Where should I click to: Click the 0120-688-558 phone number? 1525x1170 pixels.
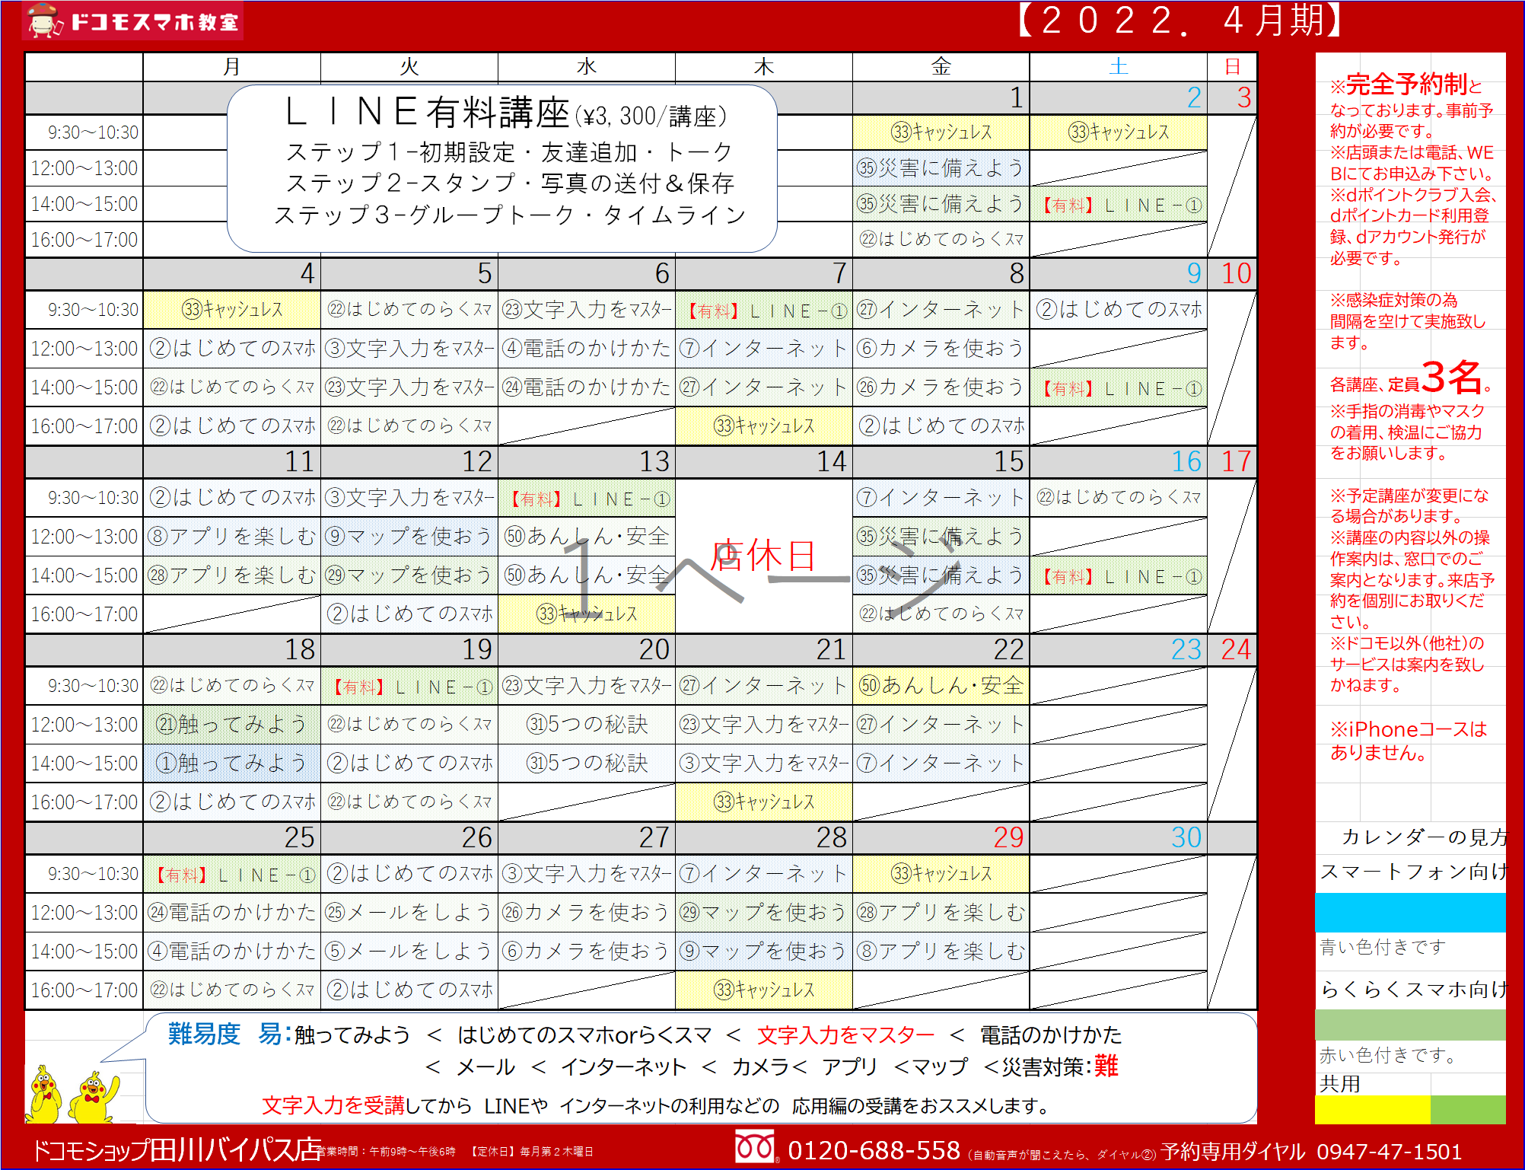coord(874,1150)
